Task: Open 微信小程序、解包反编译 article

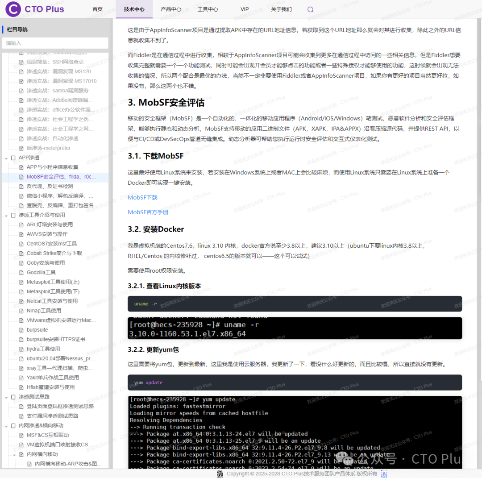Action: pos(60,196)
